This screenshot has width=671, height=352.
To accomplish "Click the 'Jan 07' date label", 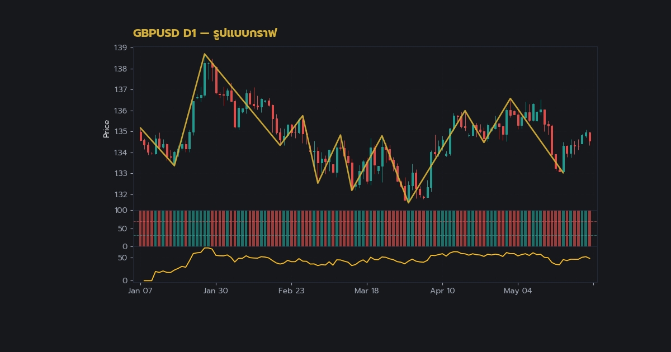I will (x=140, y=291).
